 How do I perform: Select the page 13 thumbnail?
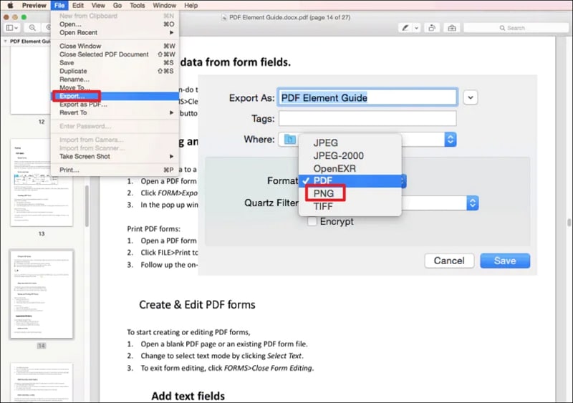(x=42, y=183)
